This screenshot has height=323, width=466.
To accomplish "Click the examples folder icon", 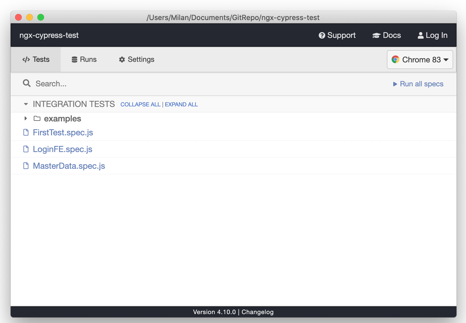I will tap(37, 119).
